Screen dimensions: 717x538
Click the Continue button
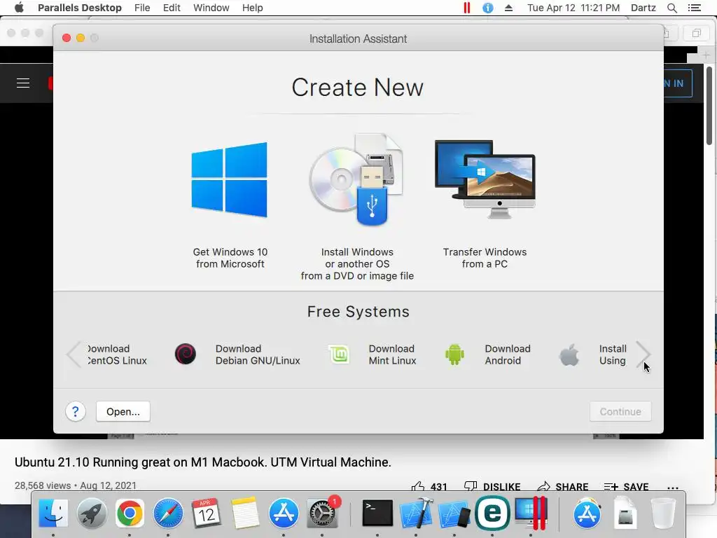620,412
